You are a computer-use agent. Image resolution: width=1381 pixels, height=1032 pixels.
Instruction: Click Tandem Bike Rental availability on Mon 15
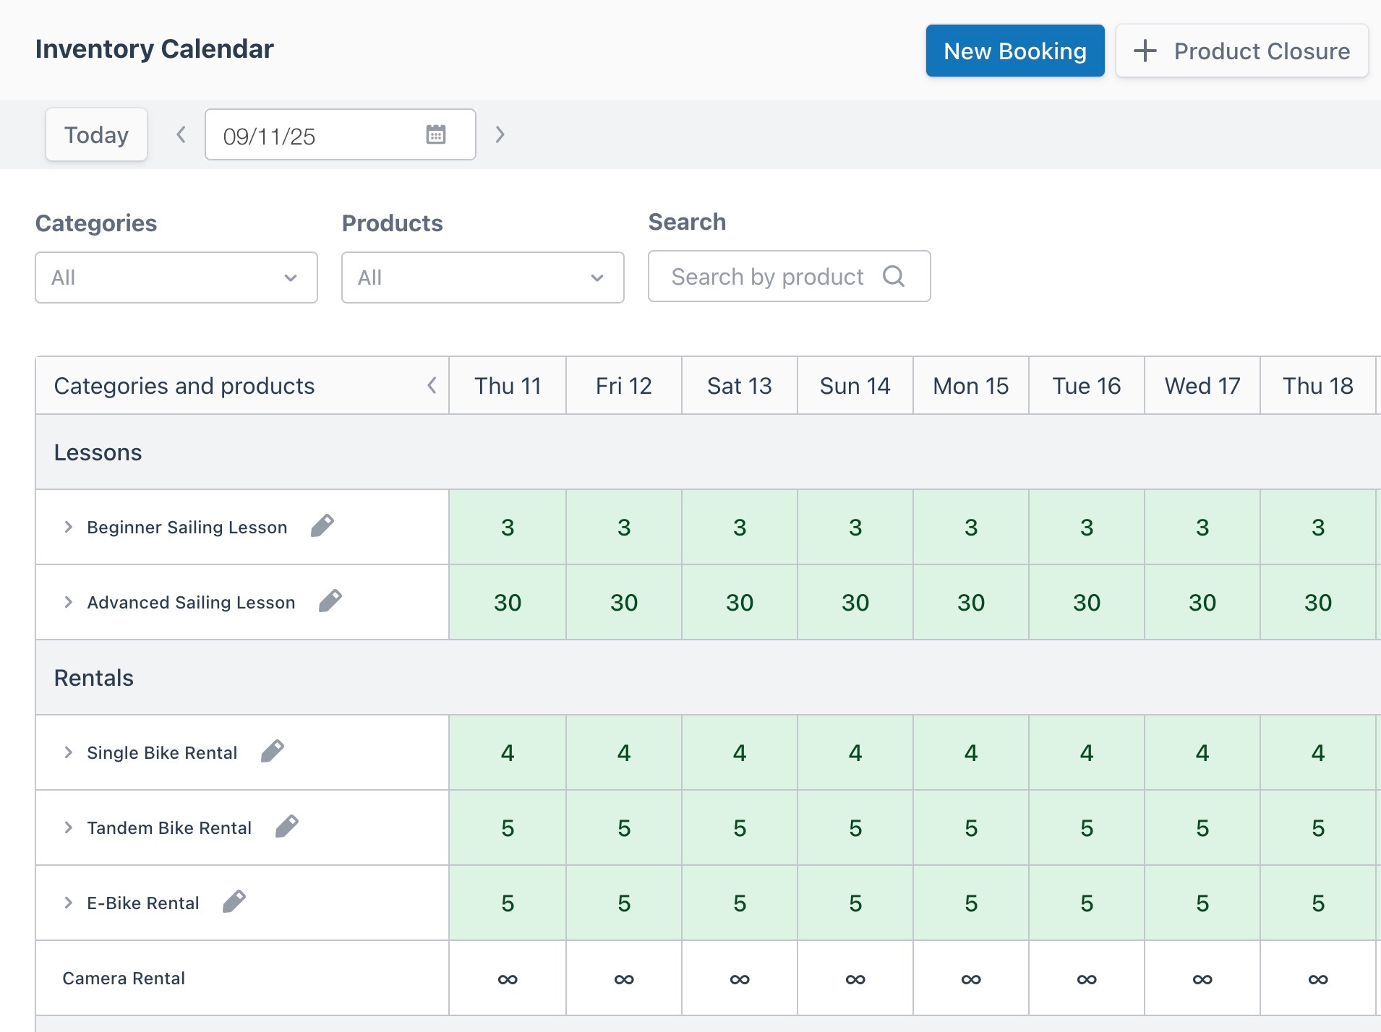(x=971, y=827)
